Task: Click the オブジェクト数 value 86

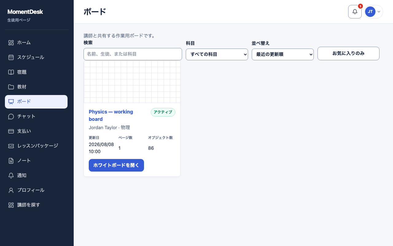Action: 151,148
